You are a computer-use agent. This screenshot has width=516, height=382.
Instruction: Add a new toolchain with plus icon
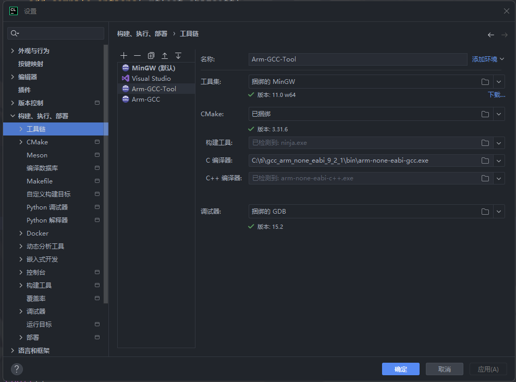[124, 56]
